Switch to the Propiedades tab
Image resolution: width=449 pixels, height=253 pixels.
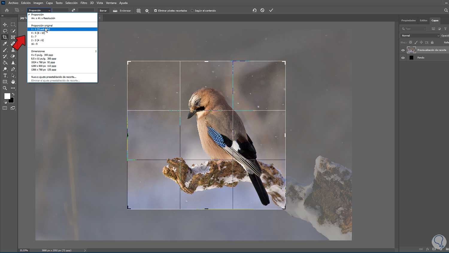tap(408, 20)
